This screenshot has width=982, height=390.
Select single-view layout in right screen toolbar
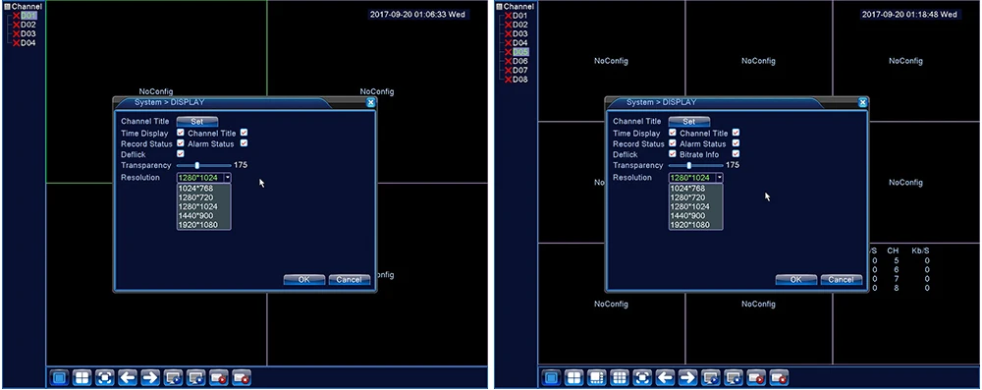coord(552,377)
